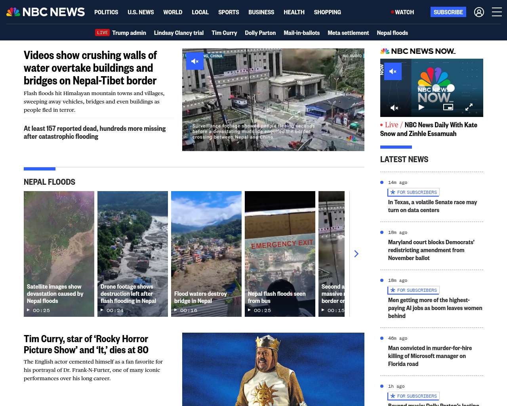The height and width of the screenshot is (406, 507).
Task: Open the 157 reported dead flooding story
Action: pyautogui.click(x=95, y=132)
